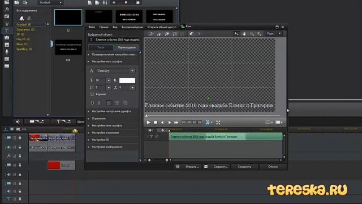Click the green title clip in editor timeline
Viewport: 362px width, 204px height.
pyautogui.click(x=226, y=137)
